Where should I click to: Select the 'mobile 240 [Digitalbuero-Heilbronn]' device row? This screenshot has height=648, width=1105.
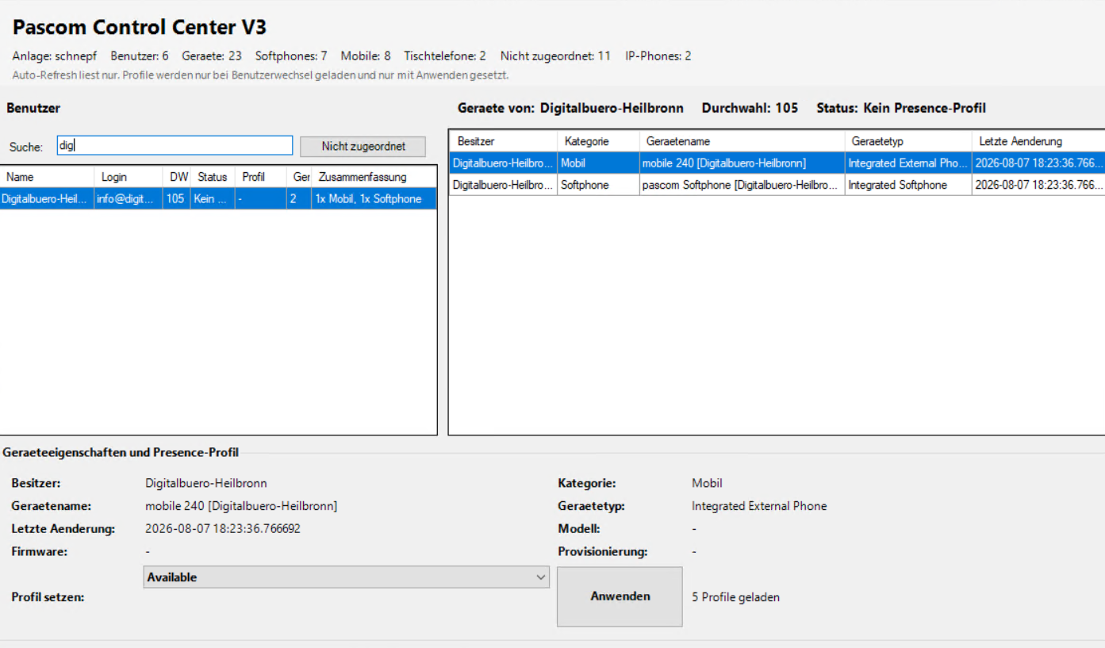pyautogui.click(x=777, y=163)
